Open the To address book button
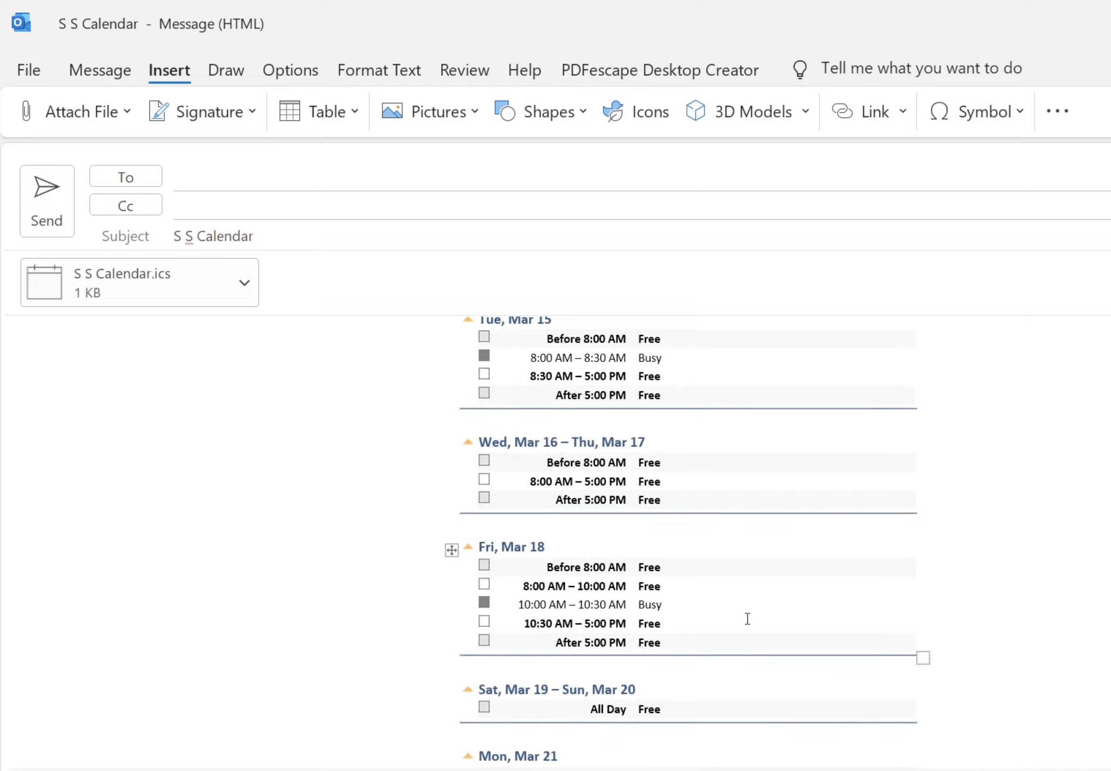This screenshot has height=771, width=1111. click(125, 177)
